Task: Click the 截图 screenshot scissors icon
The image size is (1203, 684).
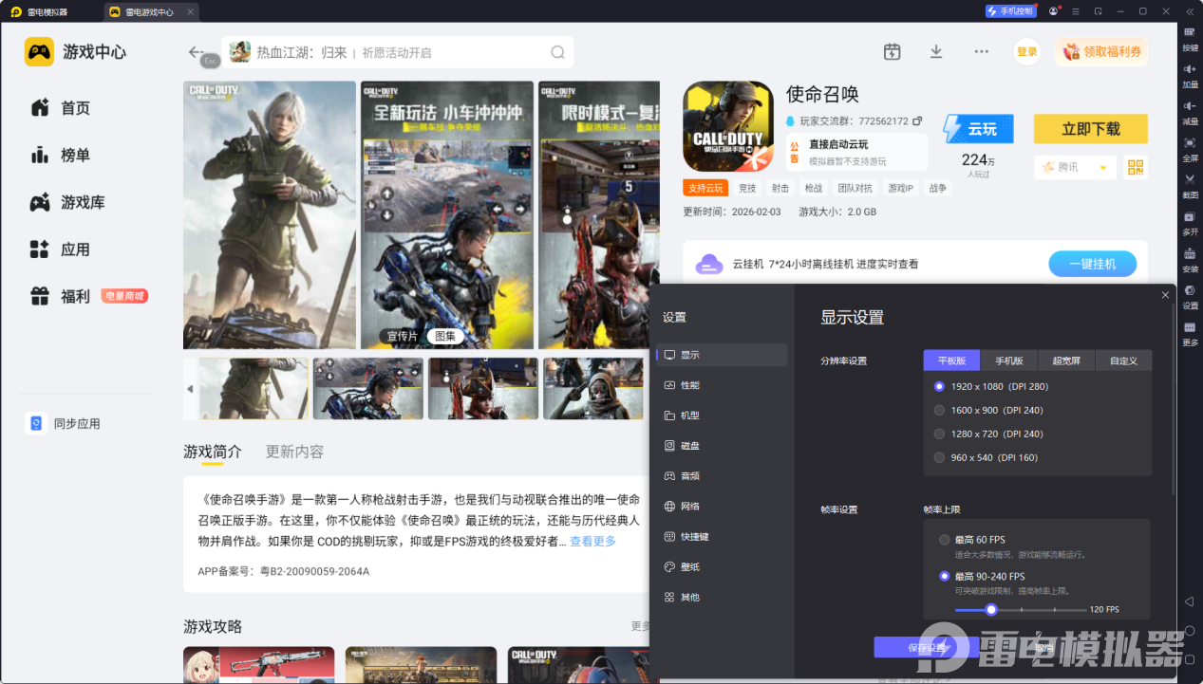Action: pyautogui.click(x=1190, y=179)
